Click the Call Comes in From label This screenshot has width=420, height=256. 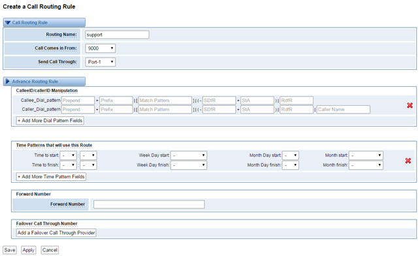[56, 48]
